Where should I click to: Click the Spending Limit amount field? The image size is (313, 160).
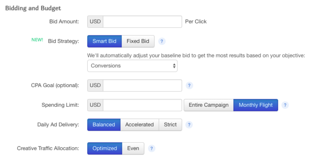pos(143,105)
